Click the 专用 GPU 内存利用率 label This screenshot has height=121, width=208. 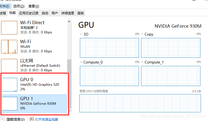coord(94,91)
